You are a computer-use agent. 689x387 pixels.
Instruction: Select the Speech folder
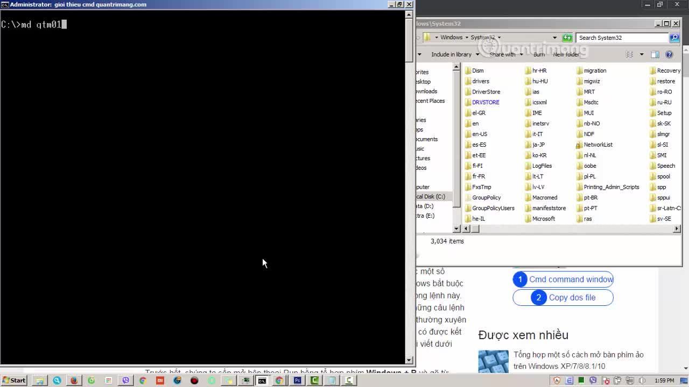pos(662,166)
